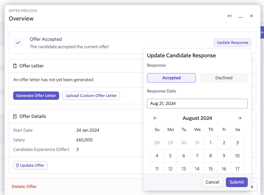This screenshot has width=264, height=195.
Task: Click Upload Custom Offer Letter button
Action: click(x=91, y=96)
